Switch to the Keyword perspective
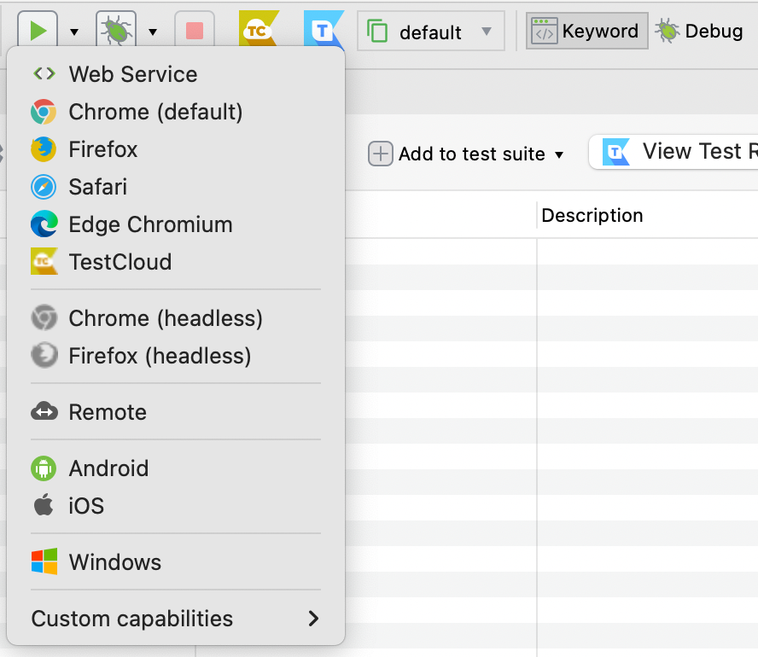This screenshot has height=657, width=758. coord(587,31)
